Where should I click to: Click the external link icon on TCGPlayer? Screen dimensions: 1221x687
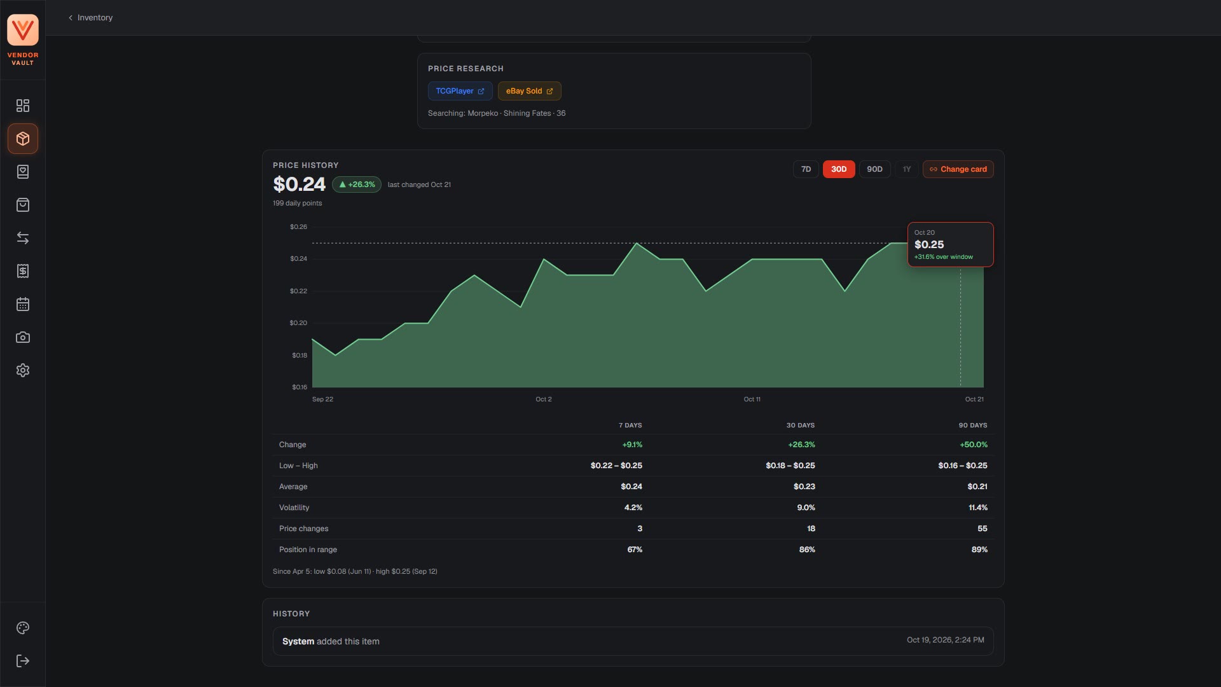[481, 91]
